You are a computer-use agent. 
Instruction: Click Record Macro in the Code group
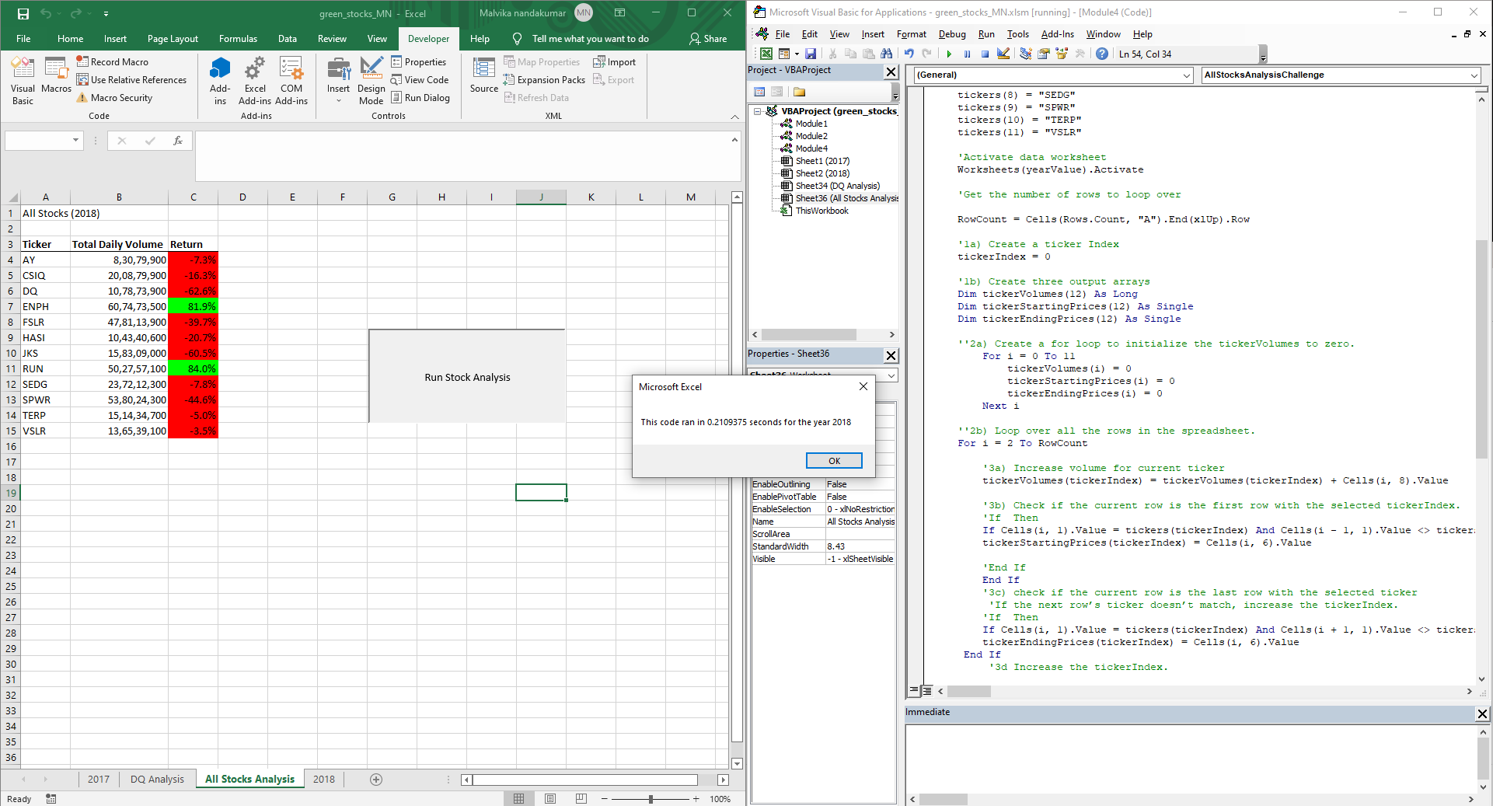click(112, 62)
